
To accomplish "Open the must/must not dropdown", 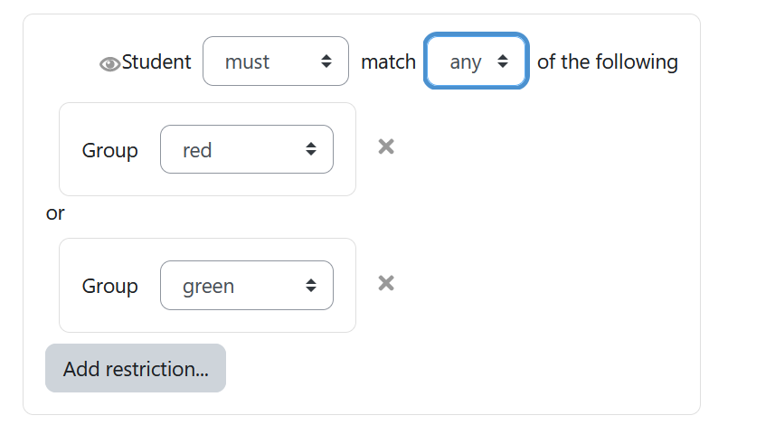I will 276,61.
